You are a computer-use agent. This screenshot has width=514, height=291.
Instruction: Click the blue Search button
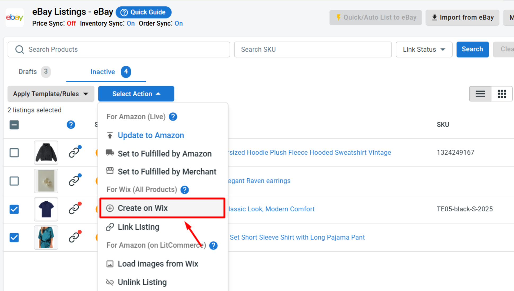tap(472, 49)
